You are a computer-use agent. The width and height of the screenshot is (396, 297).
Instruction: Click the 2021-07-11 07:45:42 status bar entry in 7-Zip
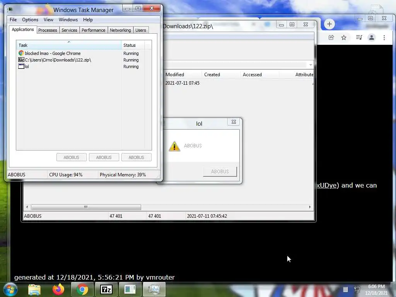pos(207,216)
